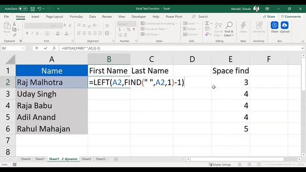
Task: Click the Macro Recording status bar icon
Action: (14, 164)
